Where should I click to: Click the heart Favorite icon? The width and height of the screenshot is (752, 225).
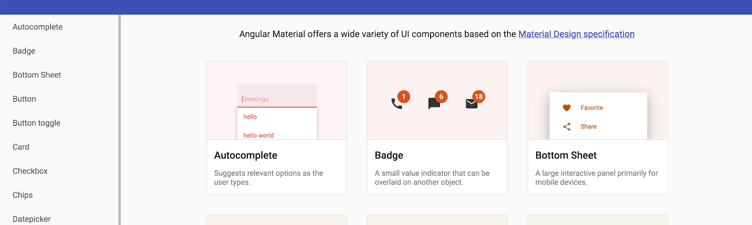567,108
